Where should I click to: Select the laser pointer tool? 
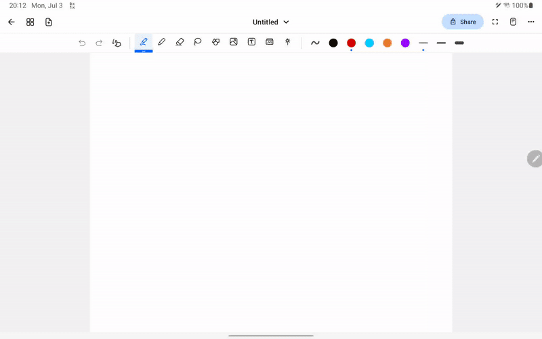(x=287, y=42)
